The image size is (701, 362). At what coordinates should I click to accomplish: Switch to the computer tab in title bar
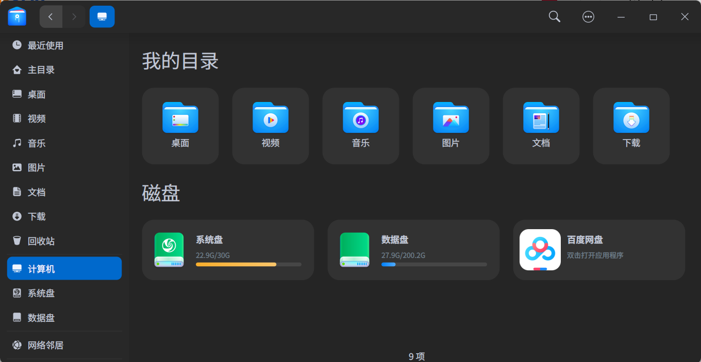tap(102, 16)
